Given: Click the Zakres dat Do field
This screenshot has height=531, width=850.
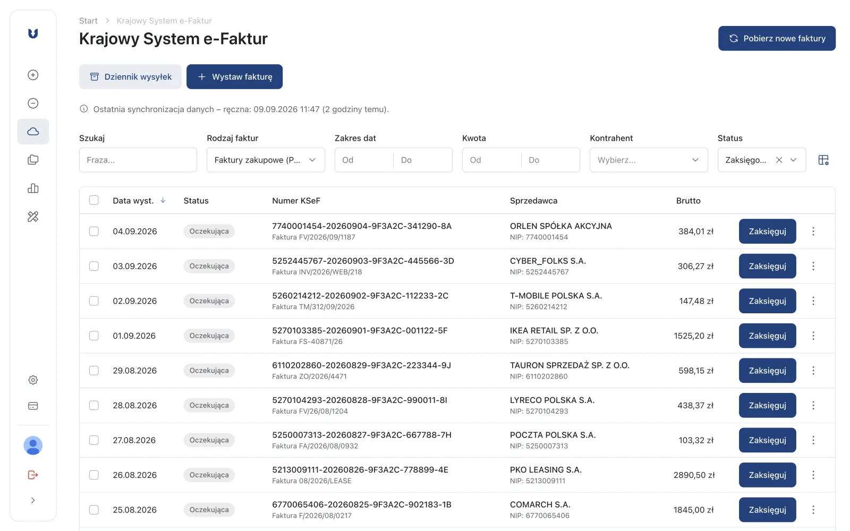Looking at the screenshot, I should [423, 160].
